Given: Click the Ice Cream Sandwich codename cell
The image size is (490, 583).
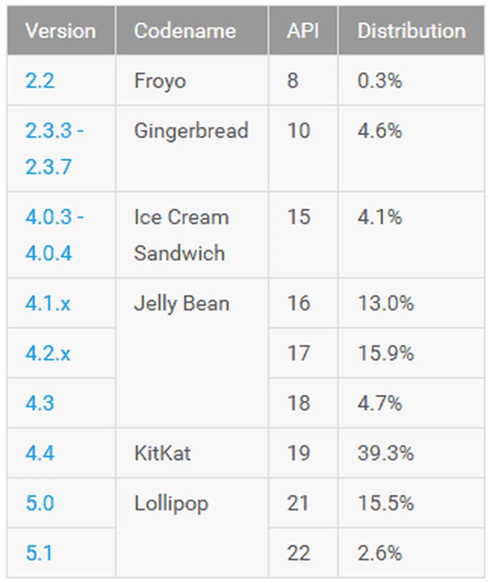Looking at the screenshot, I should click(181, 235).
